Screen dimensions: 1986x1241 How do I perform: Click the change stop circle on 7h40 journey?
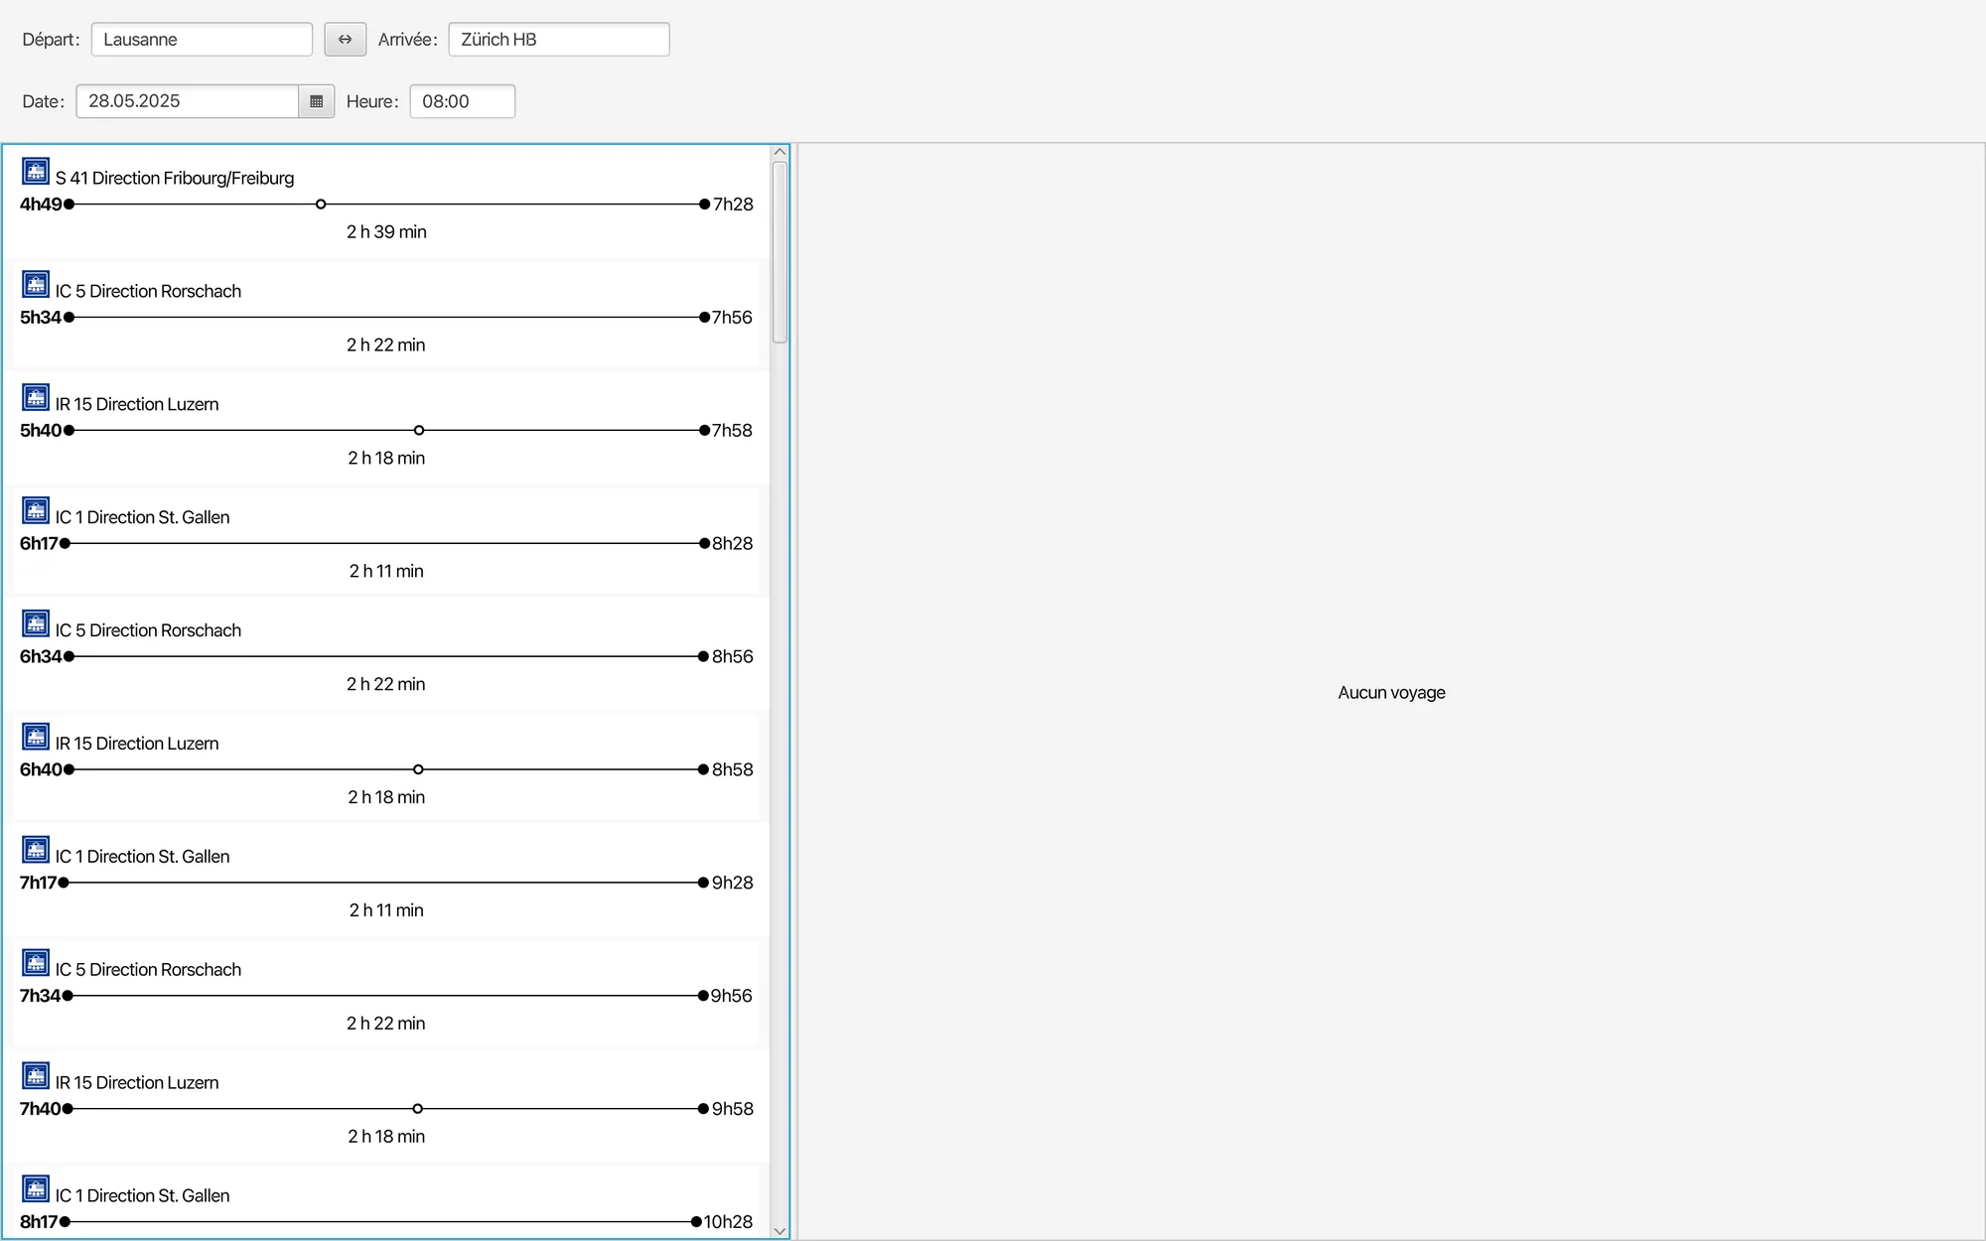click(418, 1109)
